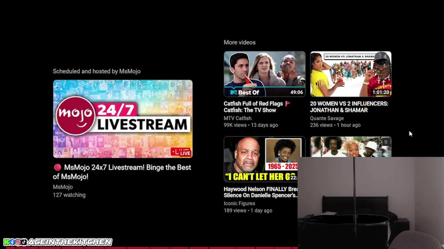Click the red flag emoji in Catfish title
The height and width of the screenshot is (249, 444).
[288, 103]
